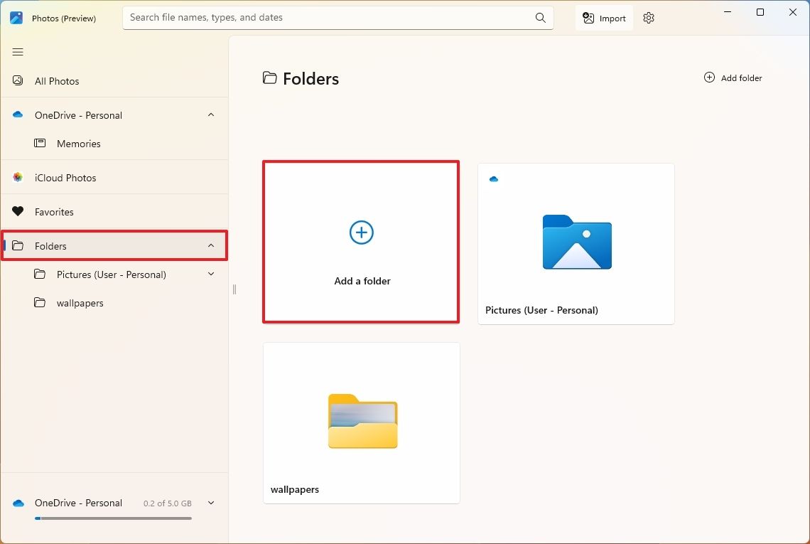The width and height of the screenshot is (810, 544).
Task: Click the search magnifier icon
Action: point(540,17)
